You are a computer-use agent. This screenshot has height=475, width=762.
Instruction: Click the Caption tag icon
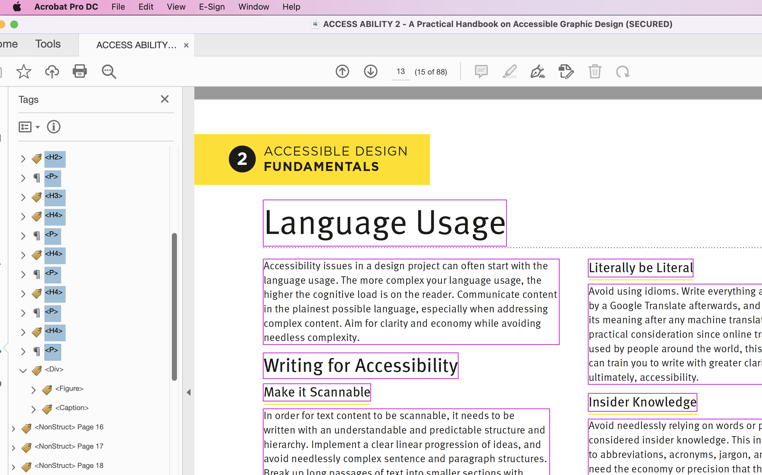(x=47, y=409)
